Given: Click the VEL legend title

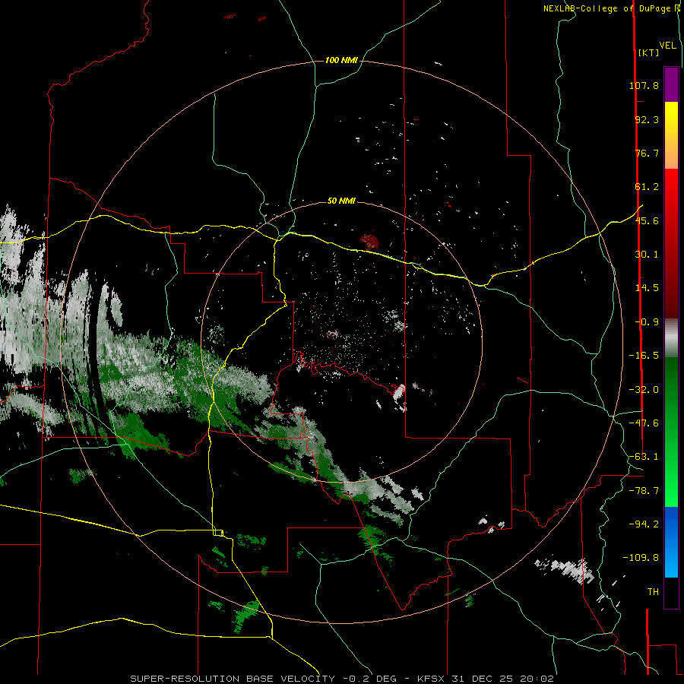Looking at the screenshot, I should (667, 46).
